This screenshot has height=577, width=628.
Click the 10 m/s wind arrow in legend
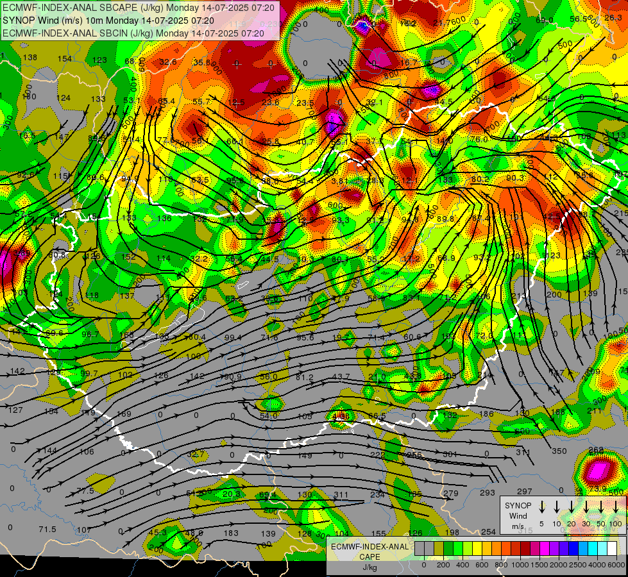pos(556,507)
